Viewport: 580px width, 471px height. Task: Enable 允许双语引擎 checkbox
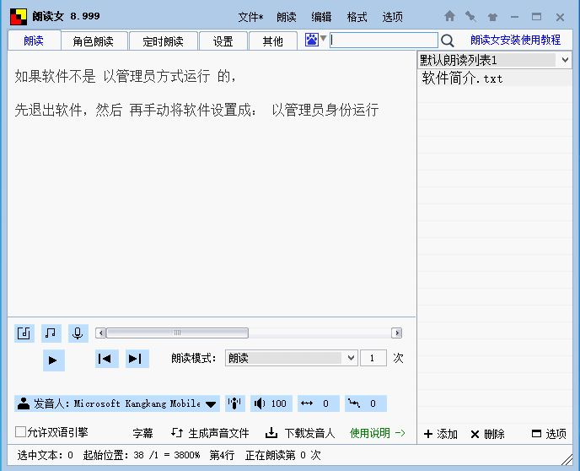[x=20, y=432]
